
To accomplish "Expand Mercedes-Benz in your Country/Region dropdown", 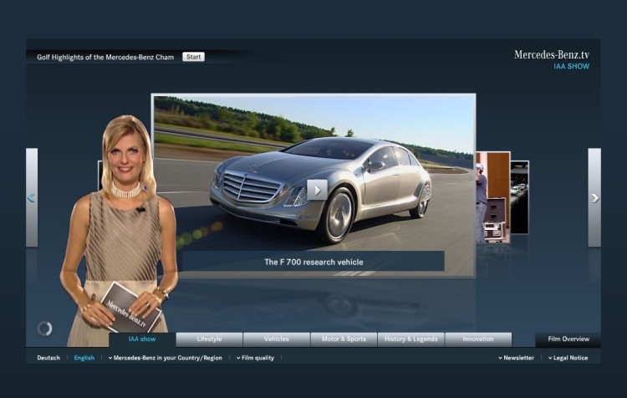I will (166, 358).
